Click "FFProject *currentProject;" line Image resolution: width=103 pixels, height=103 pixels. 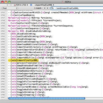click(35, 20)
